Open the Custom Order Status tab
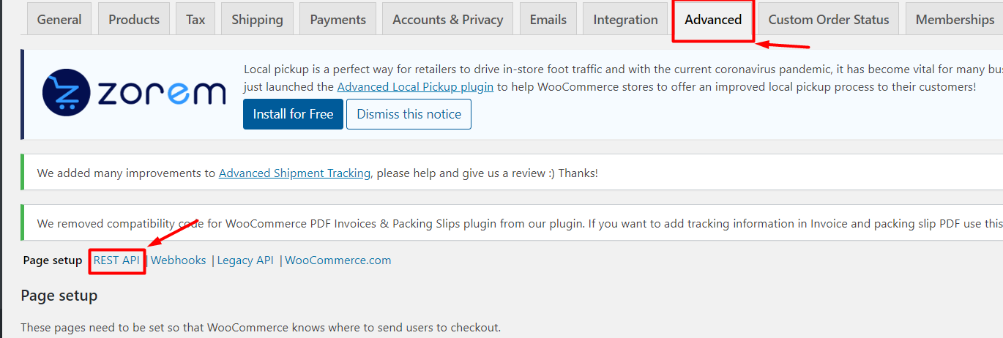This screenshot has width=1003, height=338. point(829,19)
